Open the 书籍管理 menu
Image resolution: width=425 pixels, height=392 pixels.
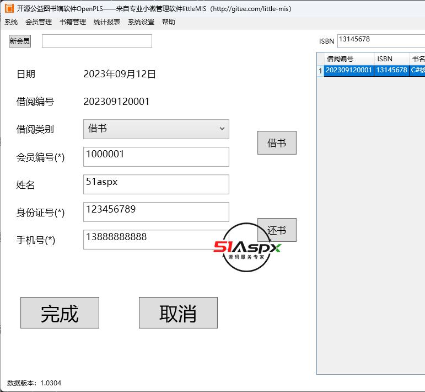[73, 22]
